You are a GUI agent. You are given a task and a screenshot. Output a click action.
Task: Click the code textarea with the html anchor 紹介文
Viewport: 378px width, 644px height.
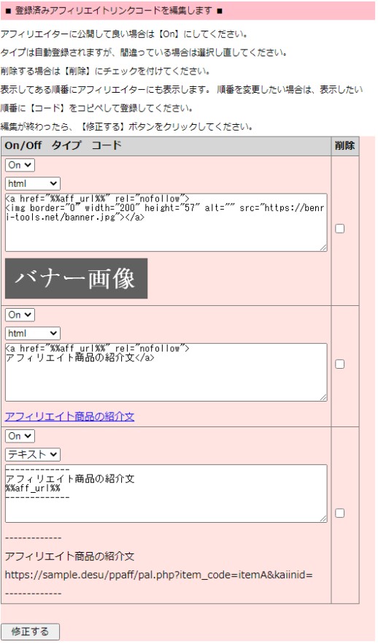pyautogui.click(x=166, y=372)
